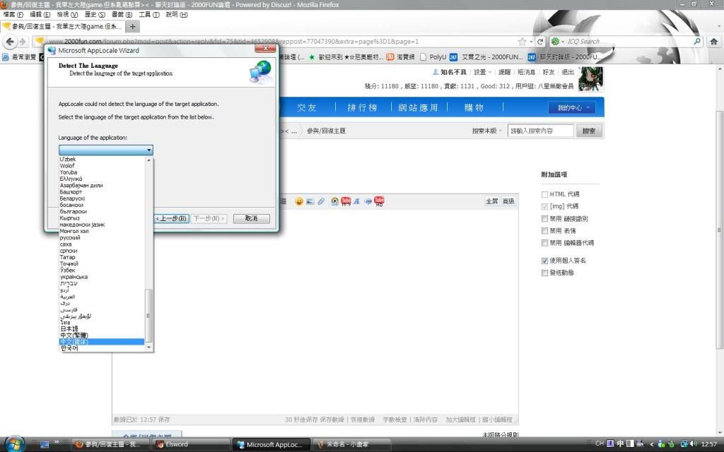Click language list scroll-up arrow
The height and width of the screenshot is (452, 724).
(x=148, y=160)
